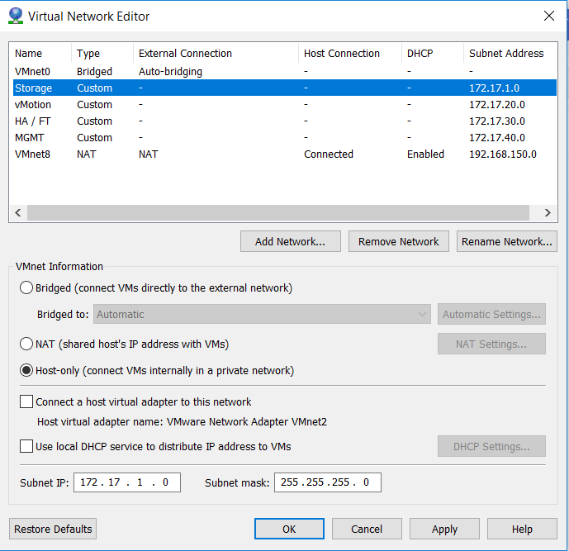Open Help for the network editor

pos(522,529)
